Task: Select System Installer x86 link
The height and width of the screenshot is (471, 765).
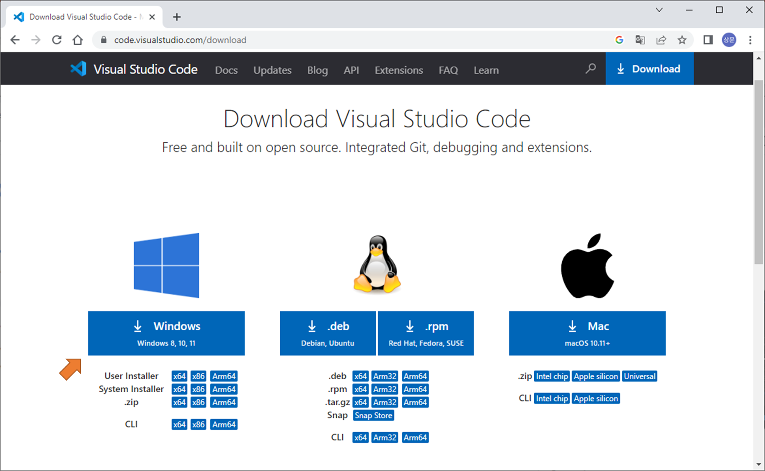Action: coord(198,389)
